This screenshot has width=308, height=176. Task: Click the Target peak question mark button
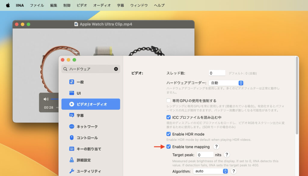coord(226,155)
